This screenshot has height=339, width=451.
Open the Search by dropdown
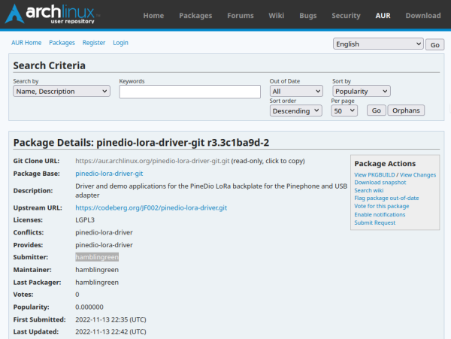coord(62,91)
